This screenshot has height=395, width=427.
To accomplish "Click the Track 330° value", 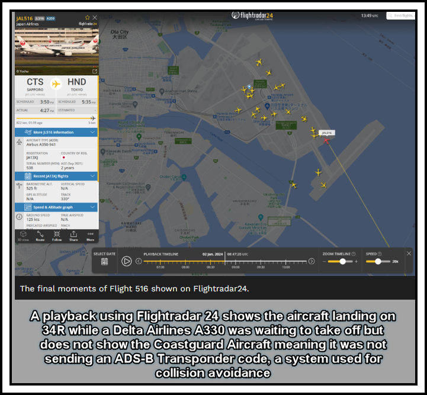I will (65, 199).
